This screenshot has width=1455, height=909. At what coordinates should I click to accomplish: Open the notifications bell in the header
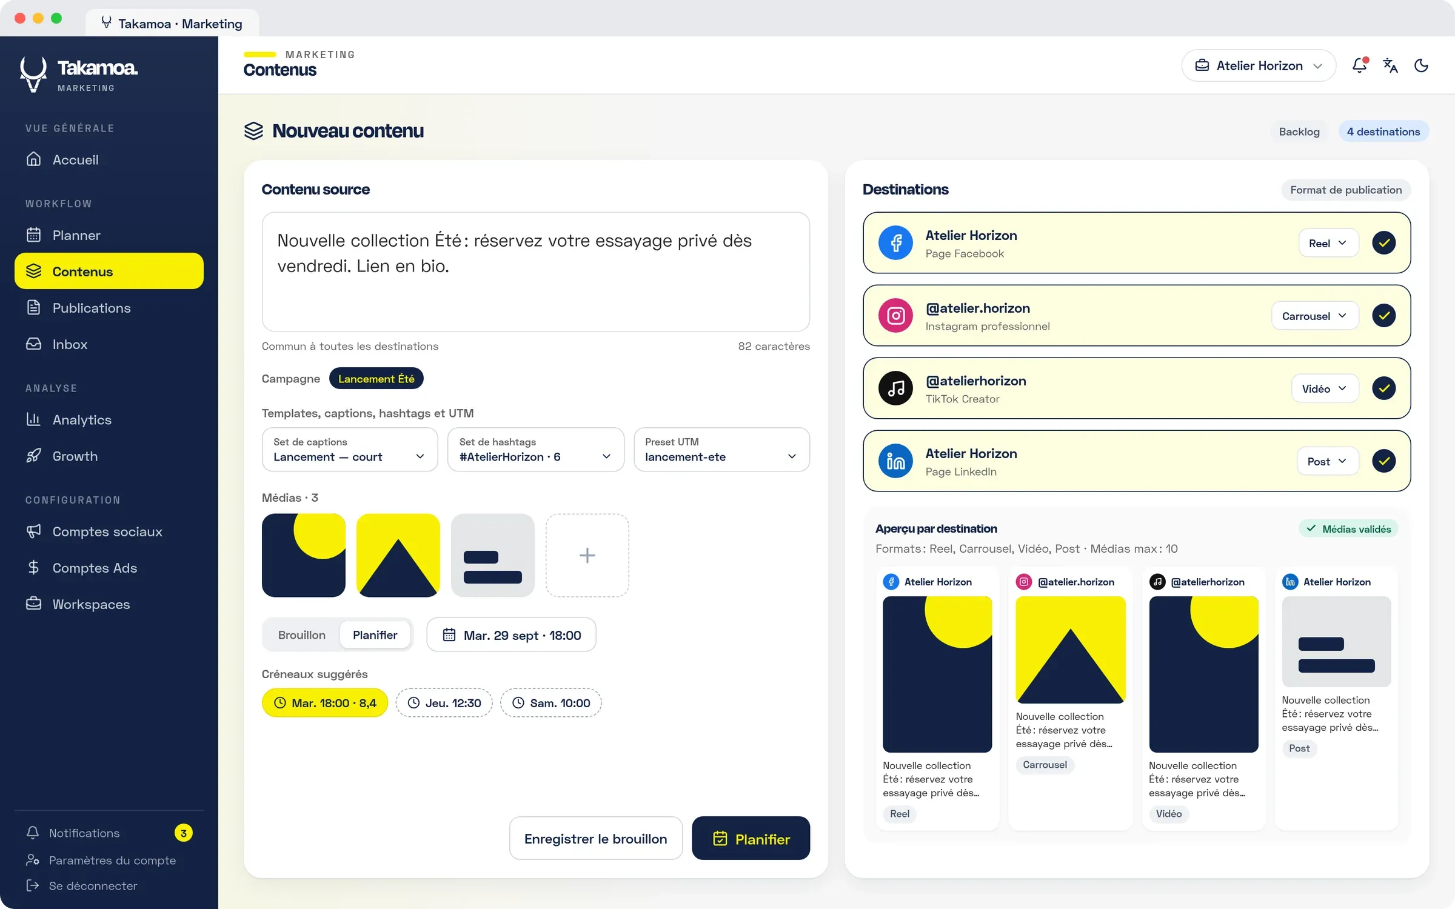tap(1359, 65)
